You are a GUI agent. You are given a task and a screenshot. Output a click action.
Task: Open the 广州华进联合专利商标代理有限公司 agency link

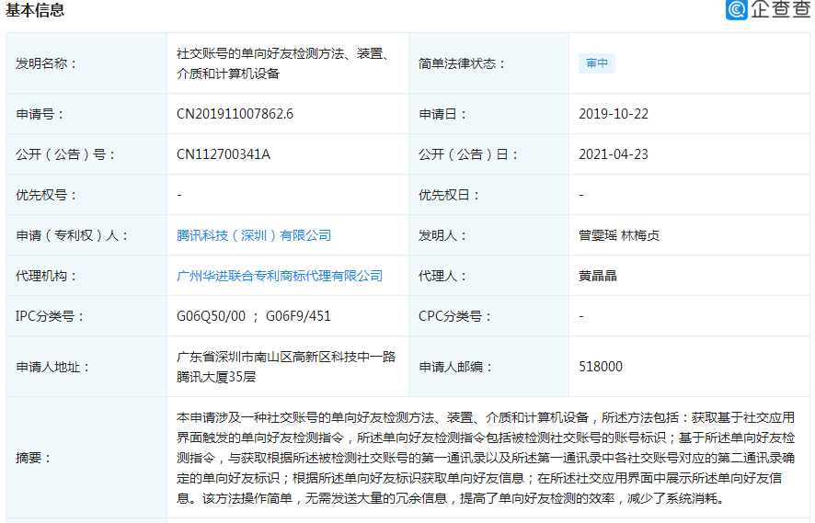280,276
